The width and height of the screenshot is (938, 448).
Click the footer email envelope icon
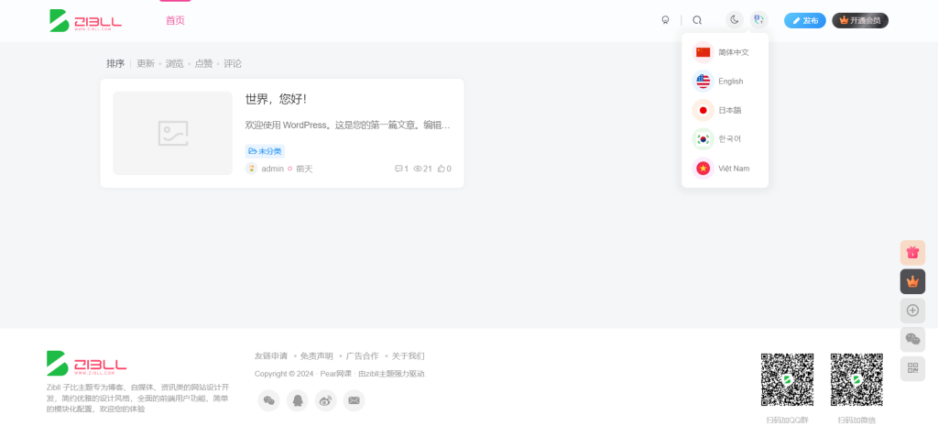click(354, 400)
